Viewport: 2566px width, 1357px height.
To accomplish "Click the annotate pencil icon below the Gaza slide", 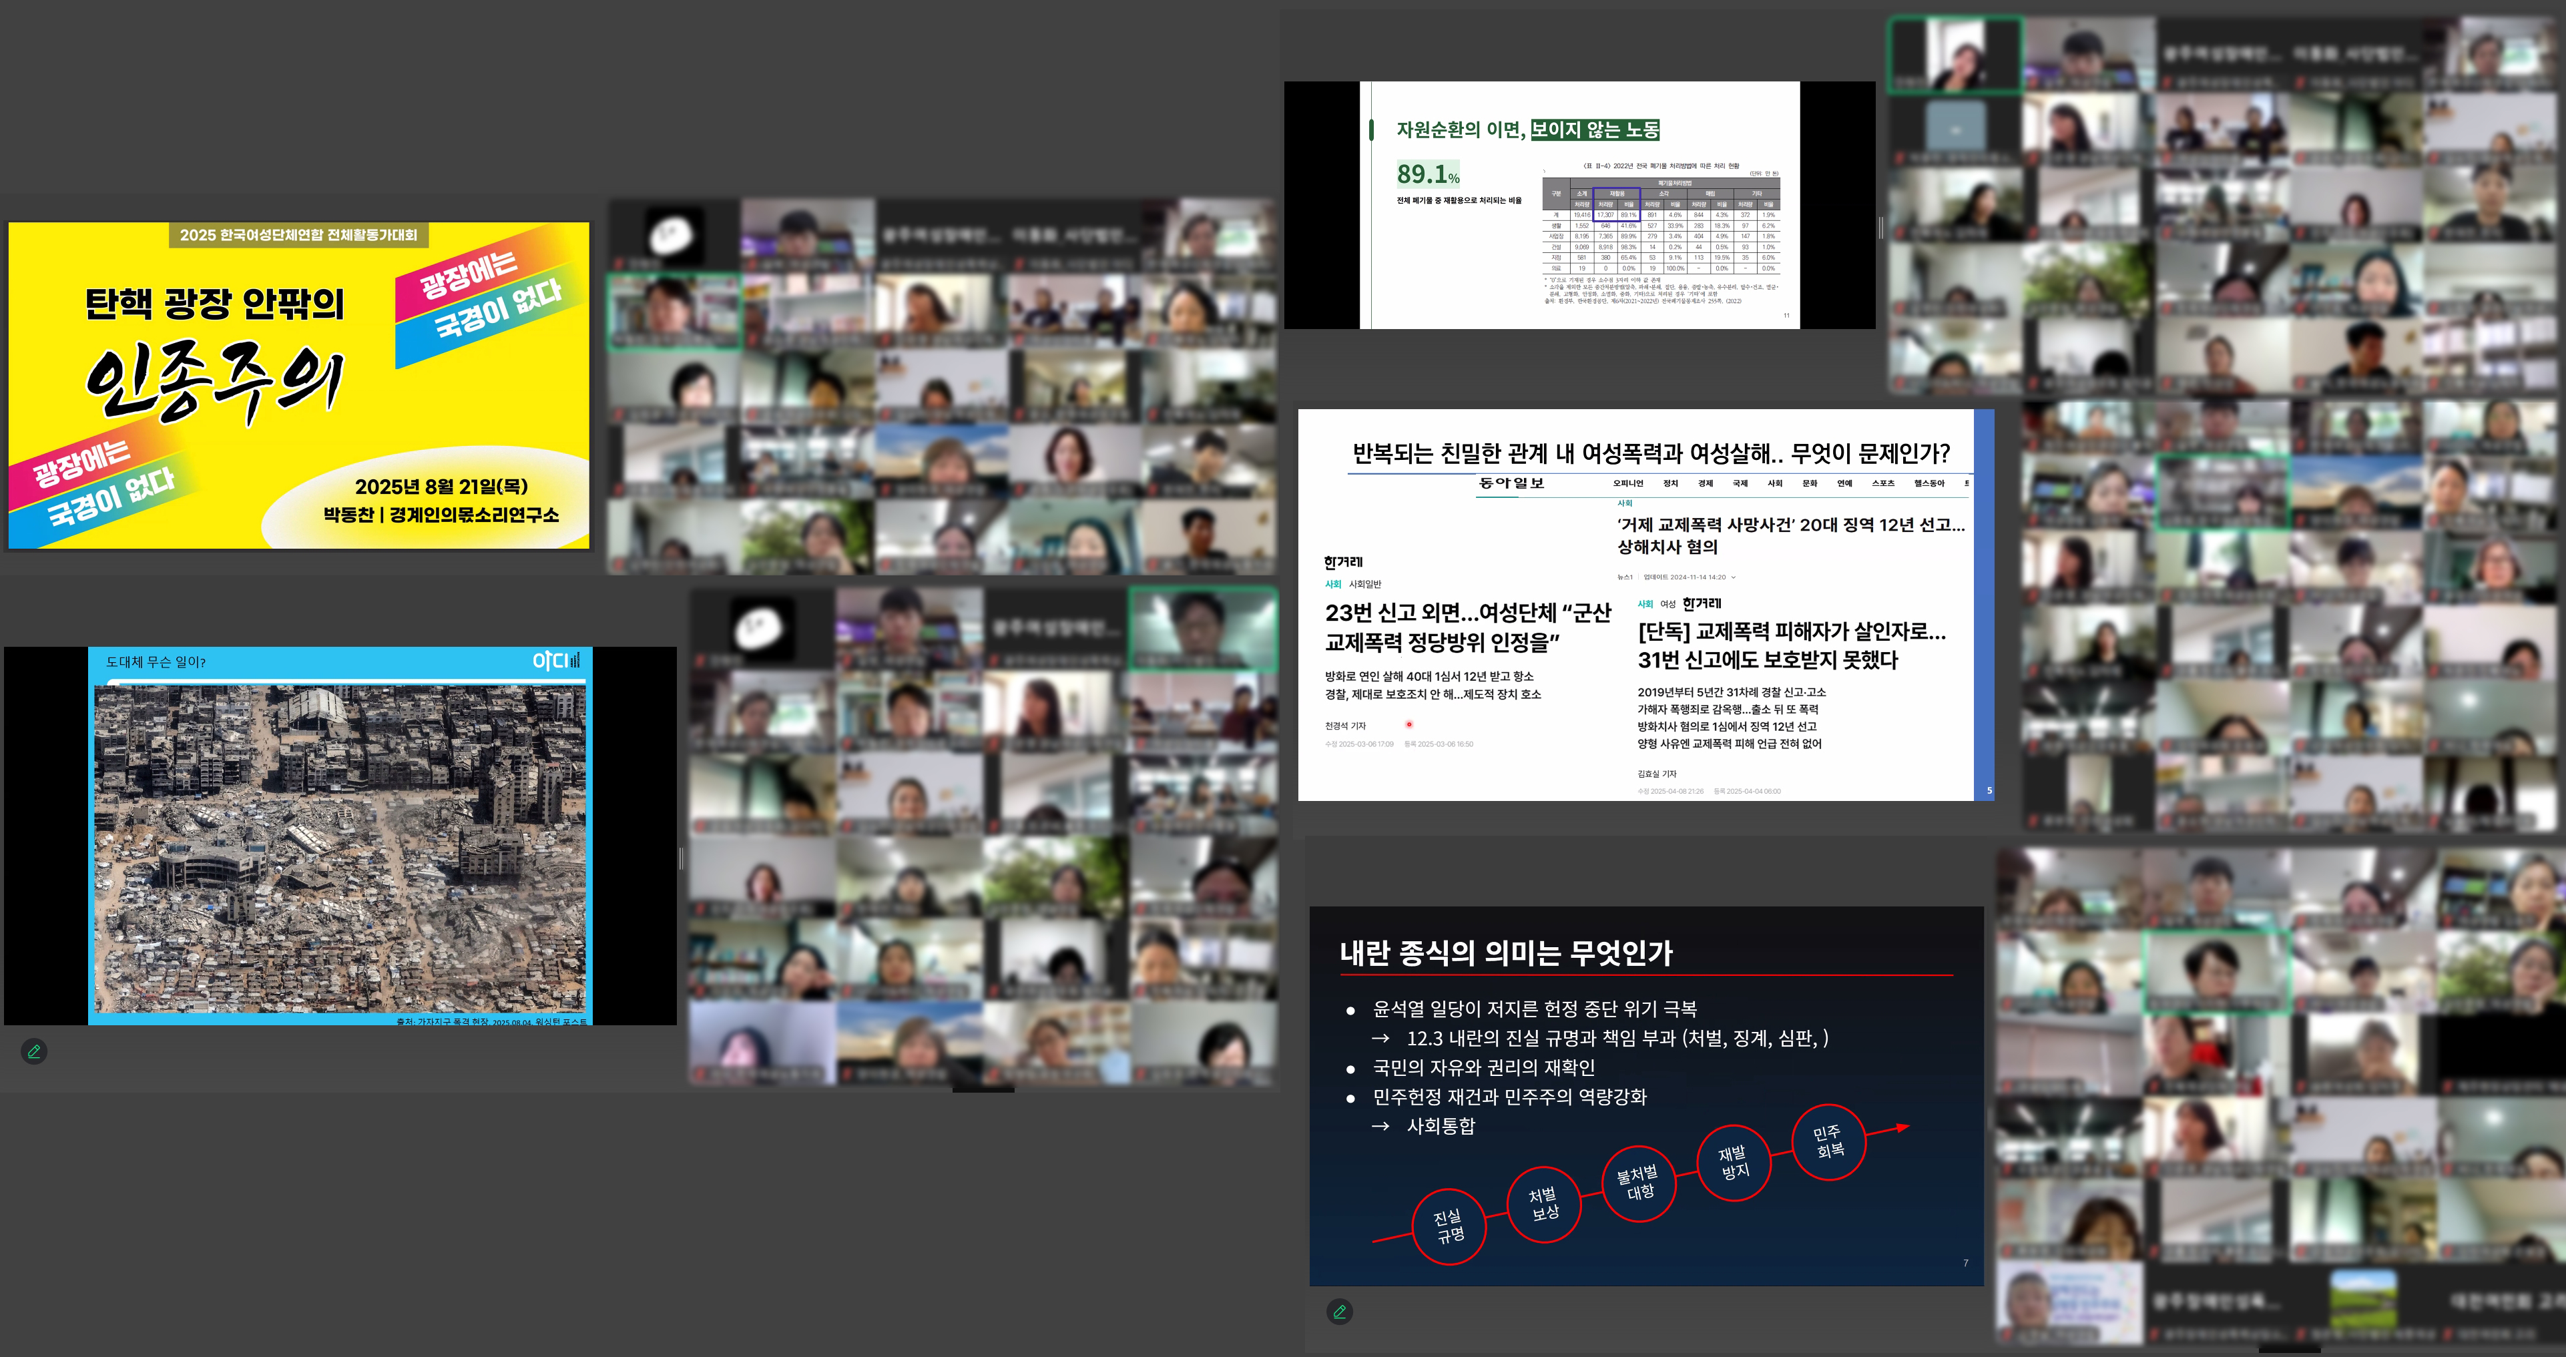I will tap(34, 1051).
